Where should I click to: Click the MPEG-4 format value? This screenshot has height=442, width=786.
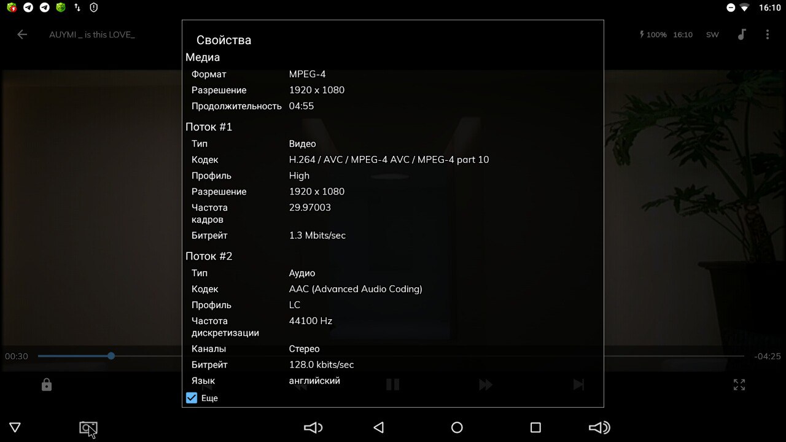(308, 74)
